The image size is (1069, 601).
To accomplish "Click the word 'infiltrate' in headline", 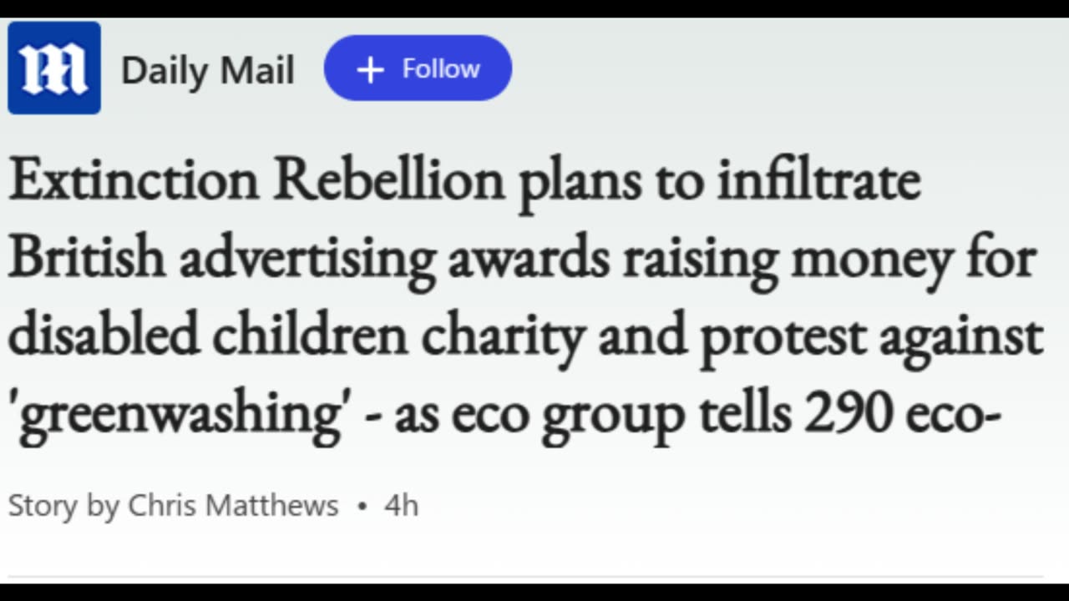I will [819, 181].
